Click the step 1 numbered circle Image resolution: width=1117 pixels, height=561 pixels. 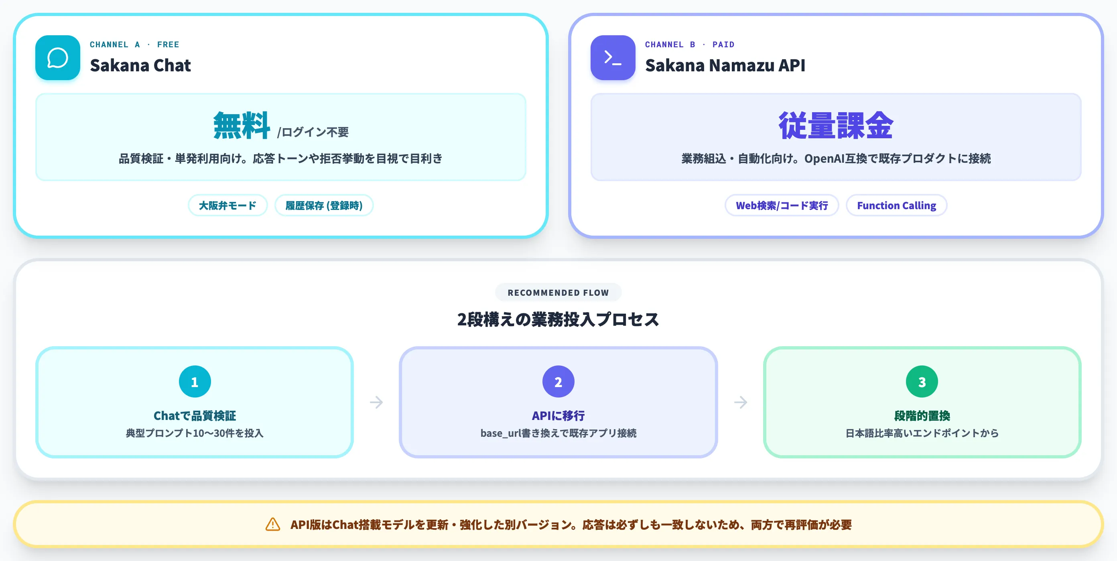pos(195,381)
